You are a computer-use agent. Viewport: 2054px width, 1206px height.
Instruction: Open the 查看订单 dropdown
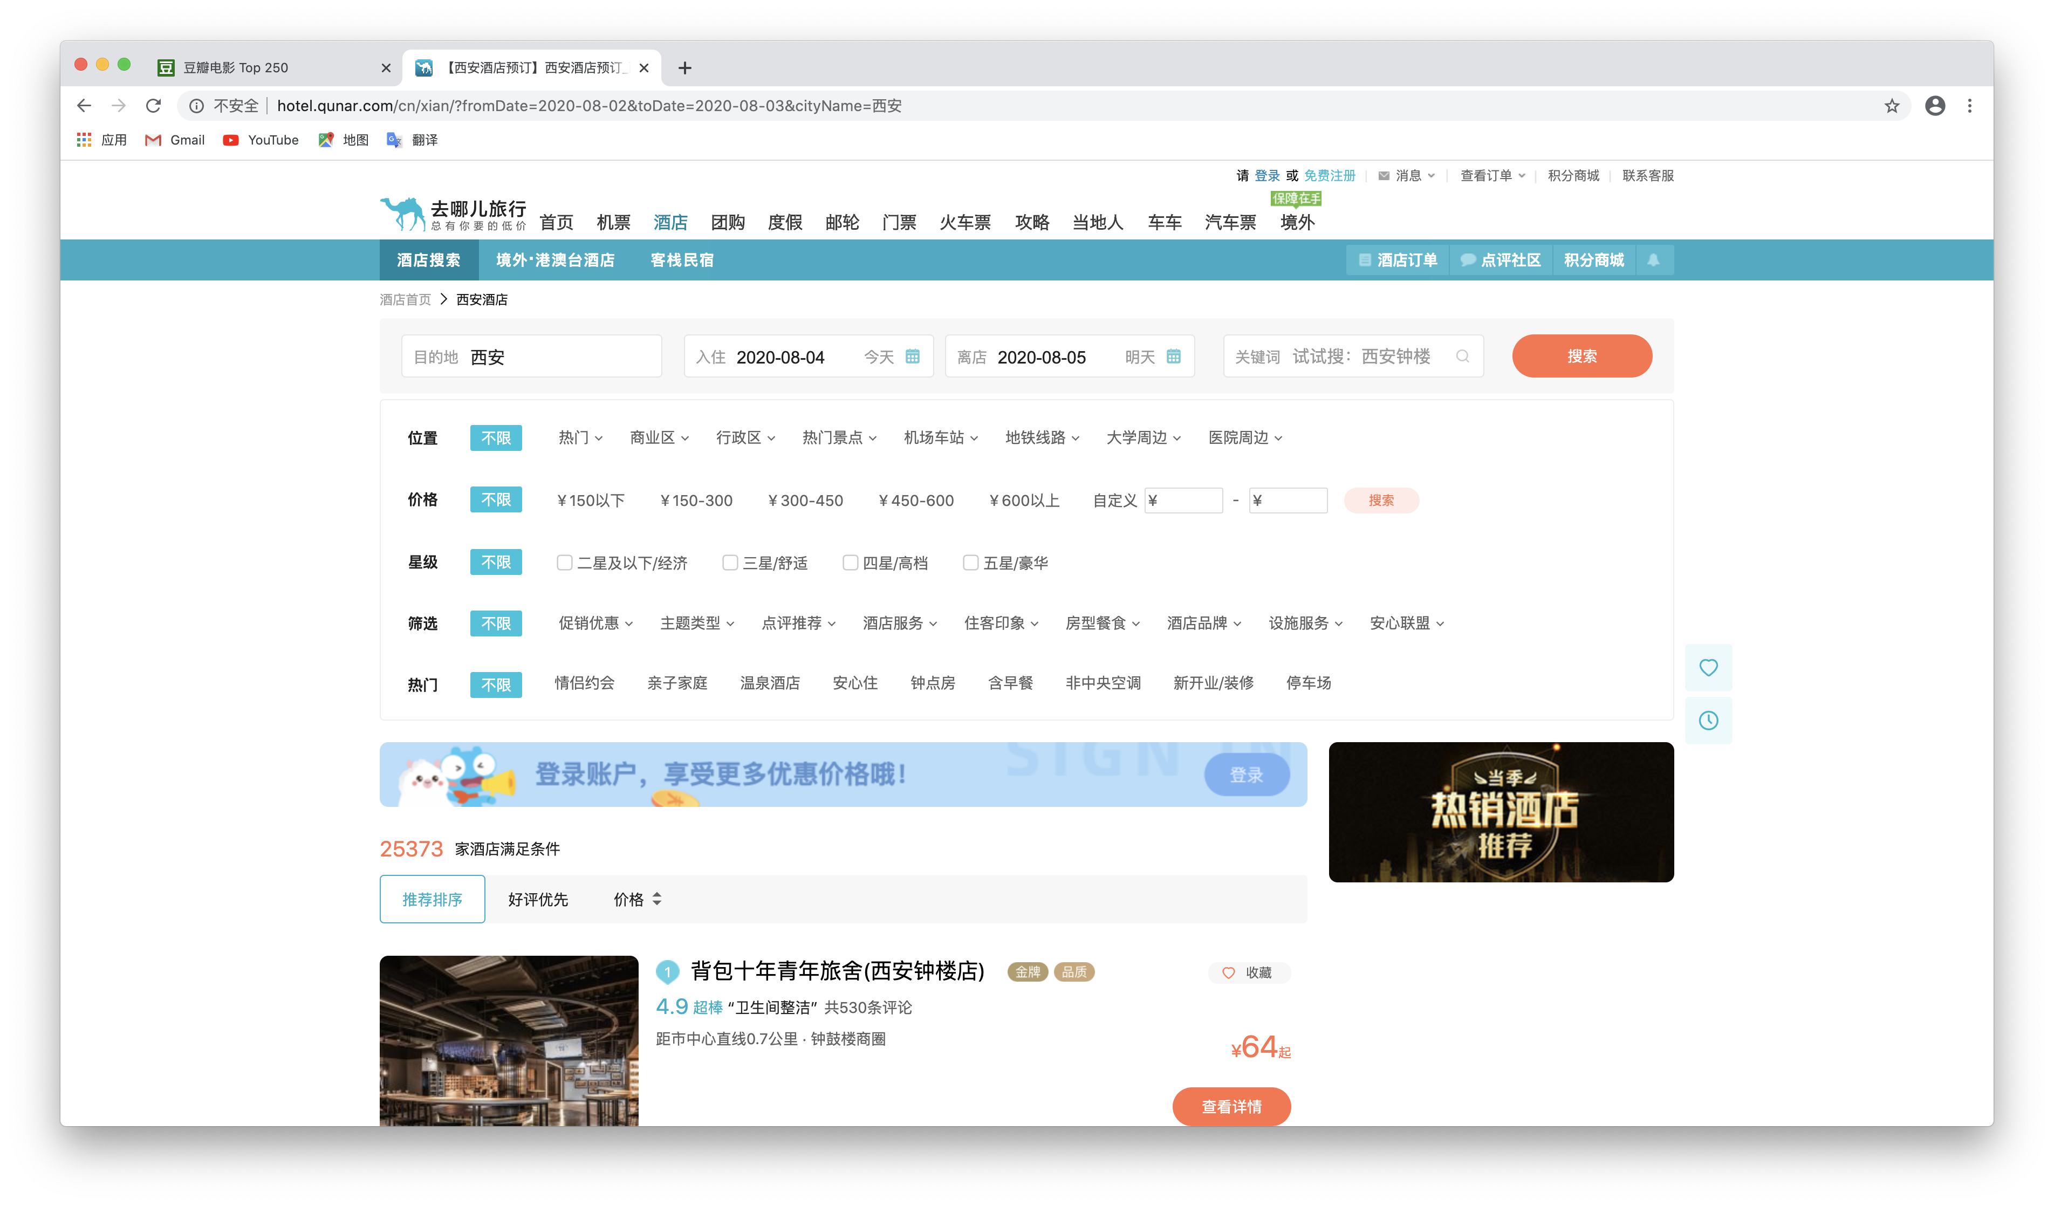[x=1491, y=175]
